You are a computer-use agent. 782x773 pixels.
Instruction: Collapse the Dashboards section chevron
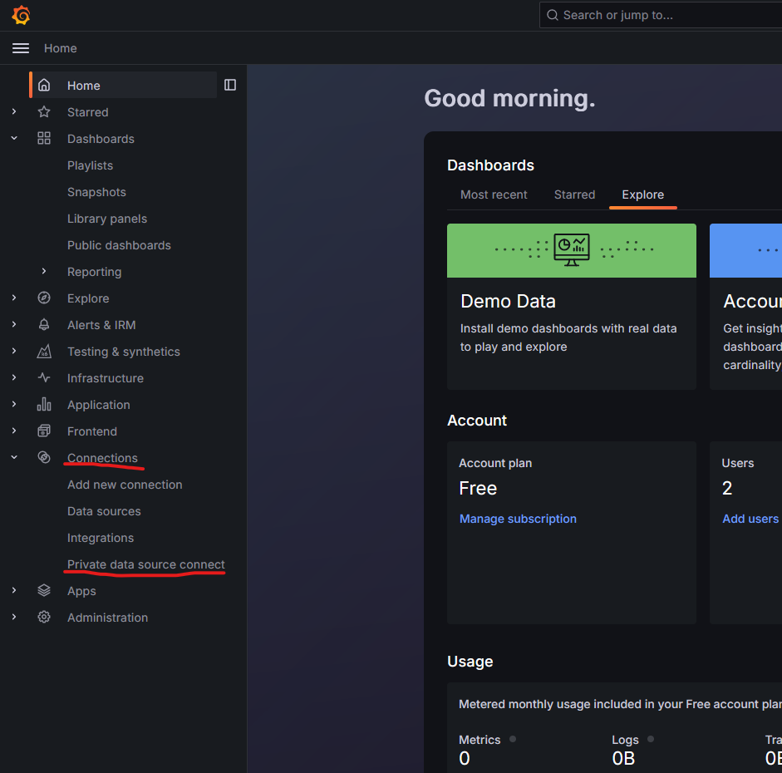[x=14, y=138]
